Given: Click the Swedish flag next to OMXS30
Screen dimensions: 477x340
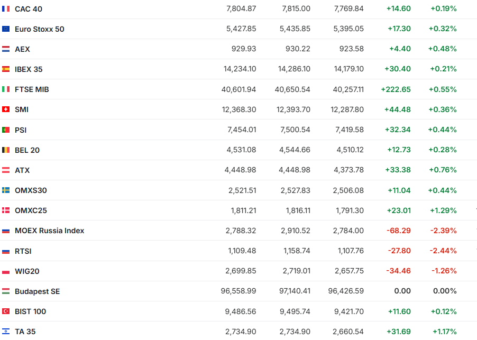Looking at the screenshot, I should [6, 190].
